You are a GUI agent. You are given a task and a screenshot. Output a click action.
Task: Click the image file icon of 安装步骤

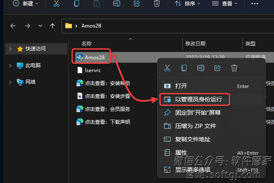(80, 96)
